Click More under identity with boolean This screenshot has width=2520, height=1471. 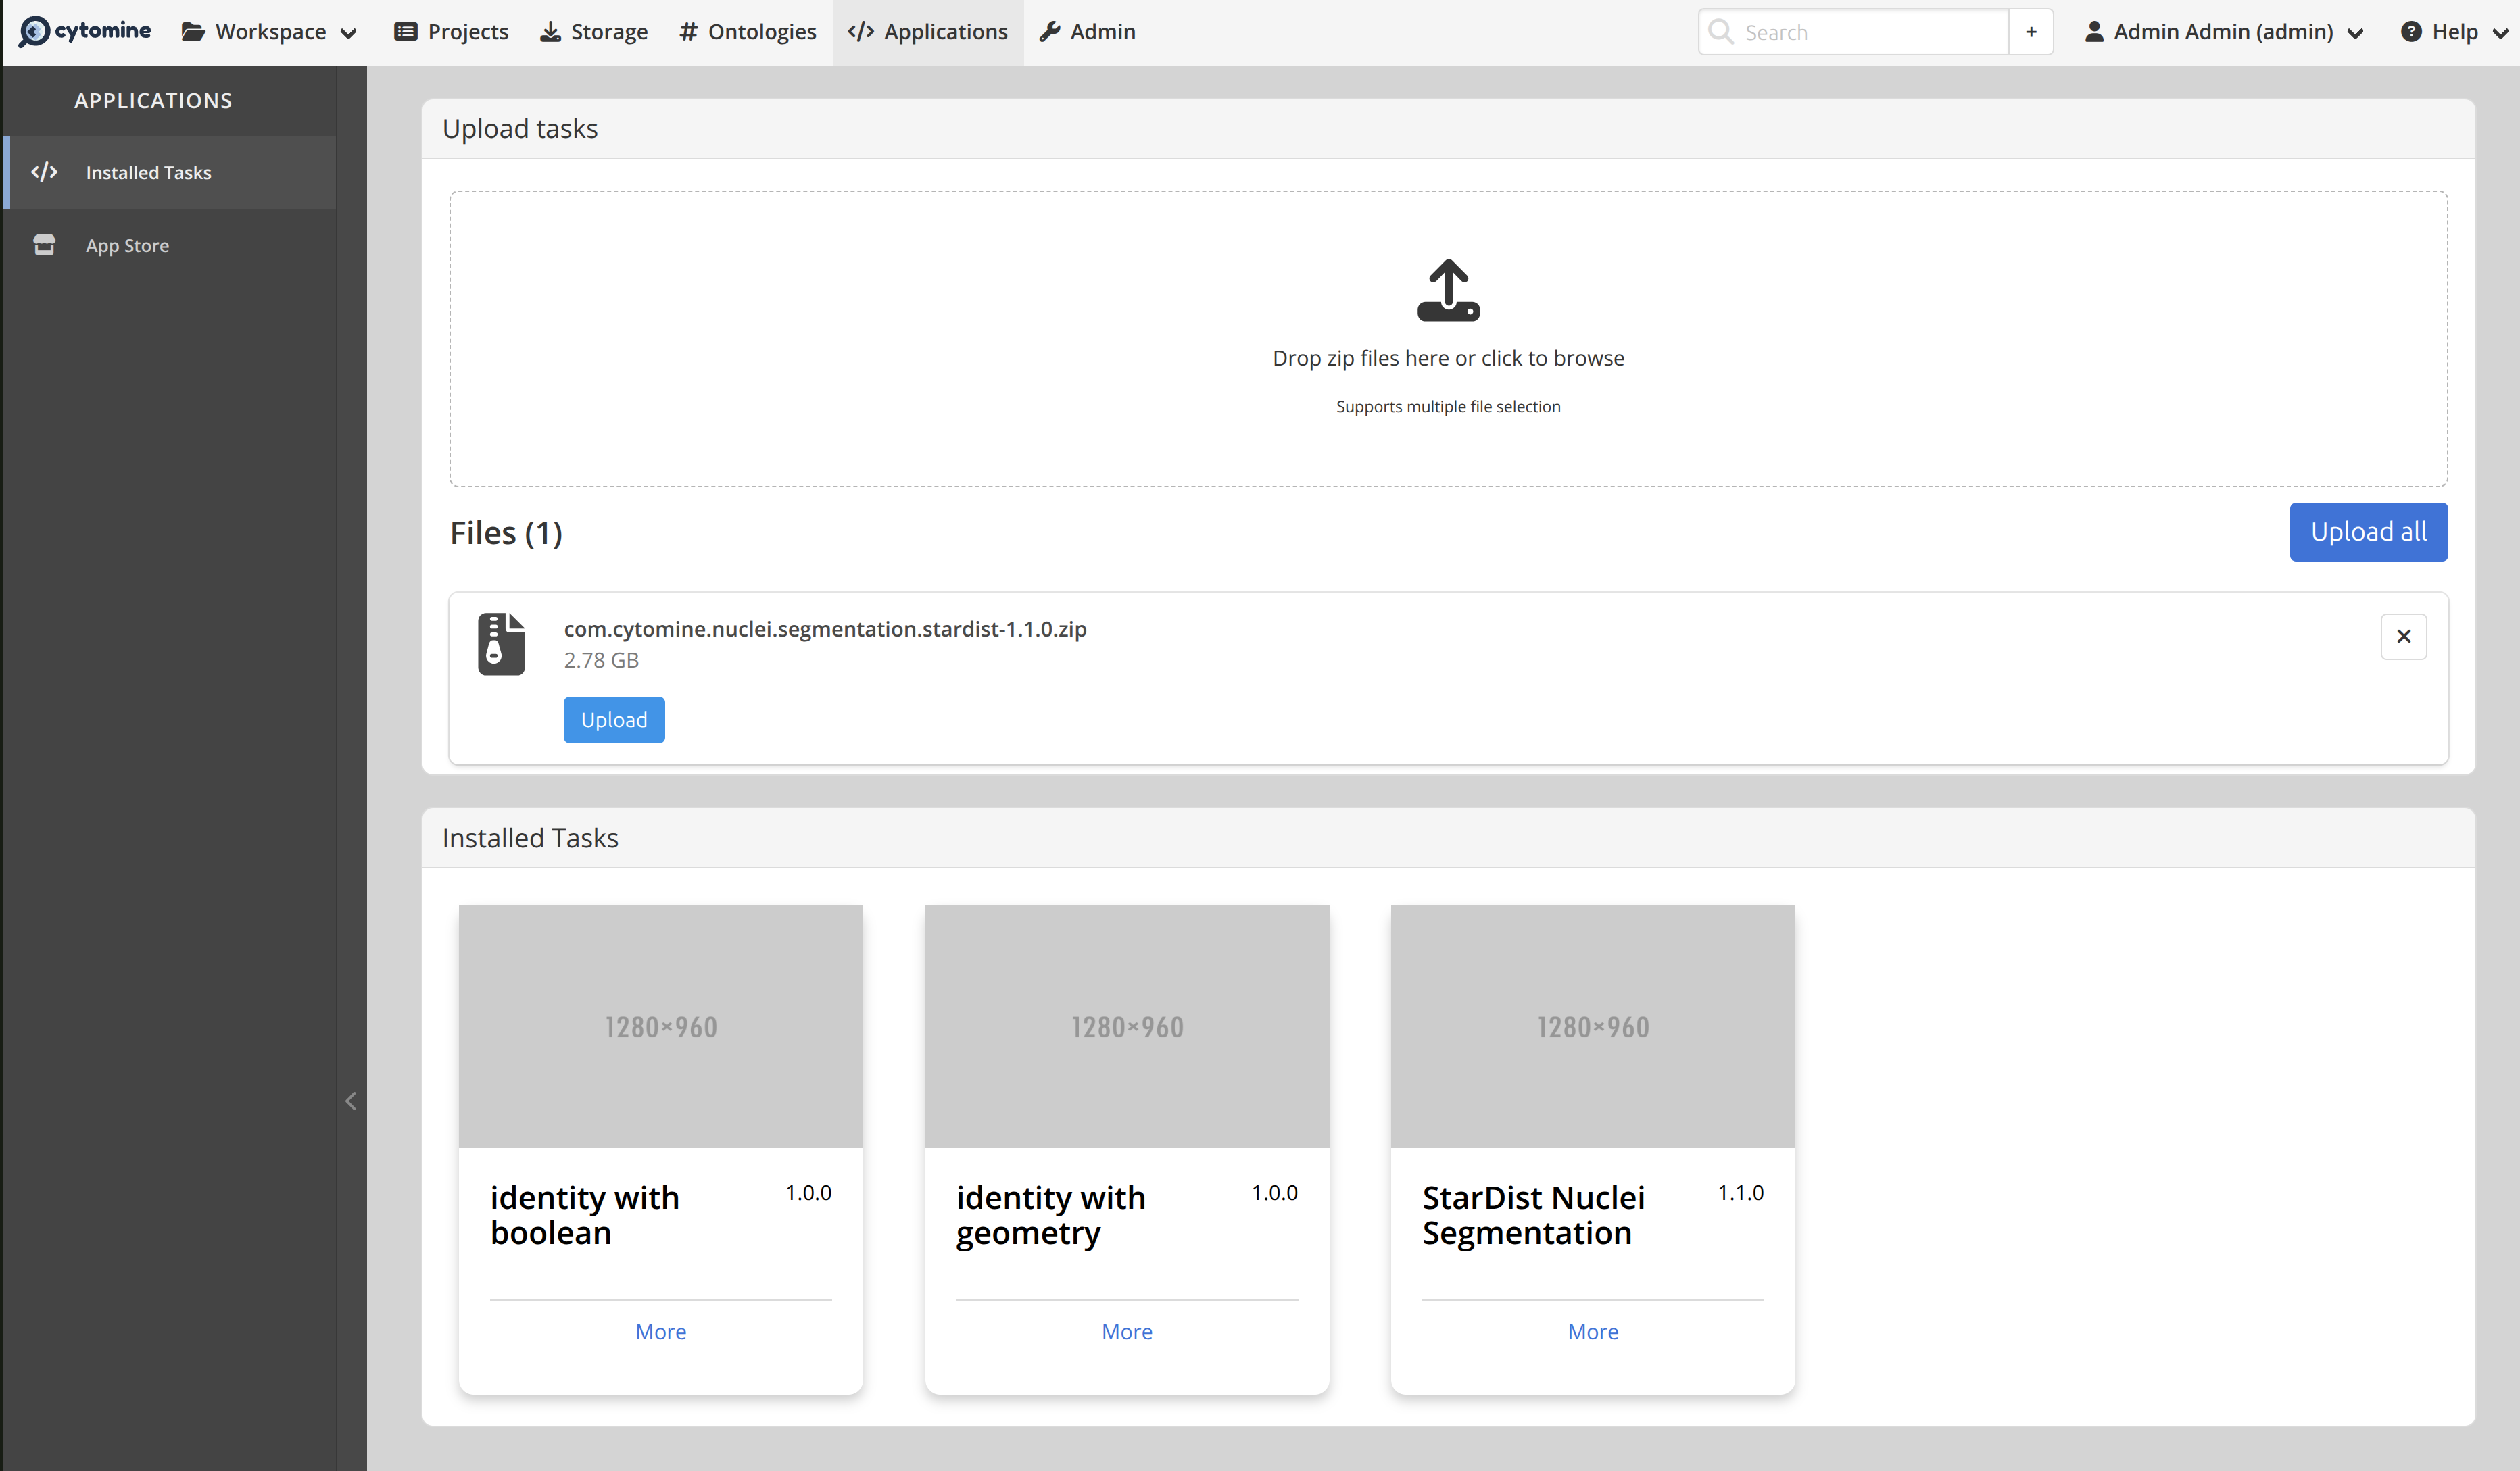661,1331
